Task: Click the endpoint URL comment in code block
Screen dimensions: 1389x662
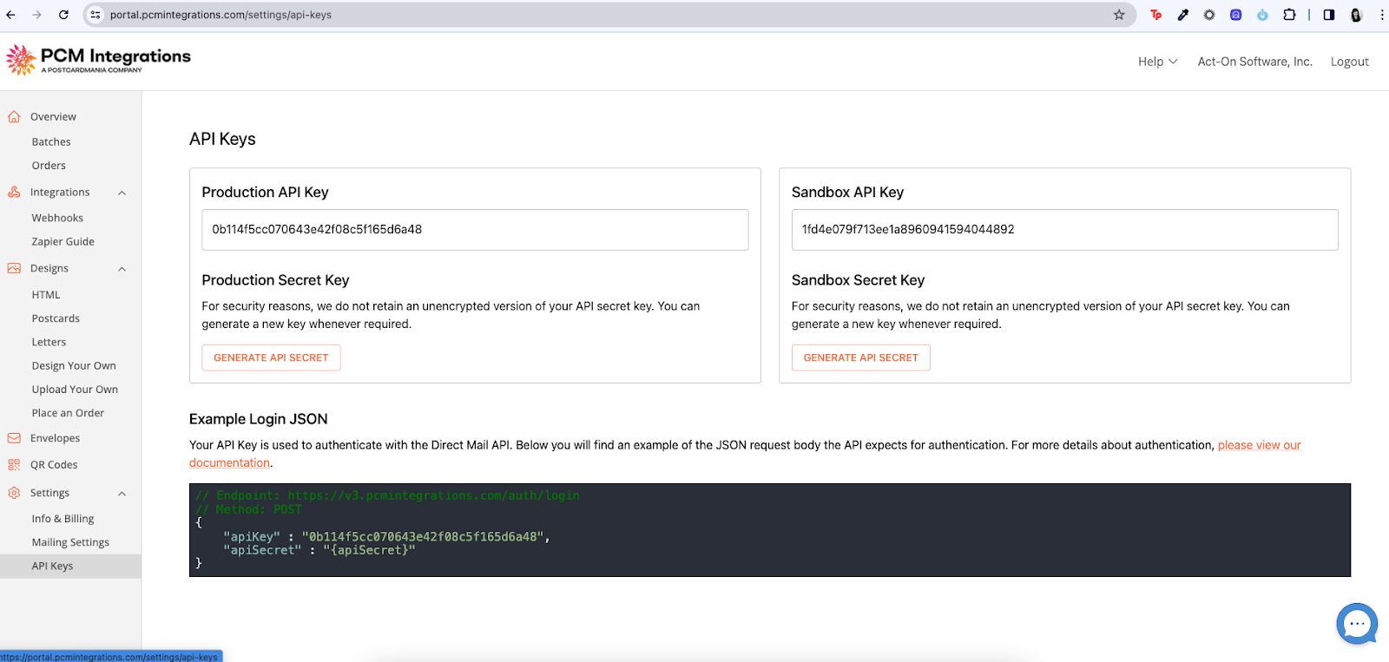Action: [433, 495]
